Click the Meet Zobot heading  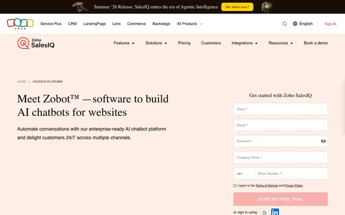[x=93, y=105]
